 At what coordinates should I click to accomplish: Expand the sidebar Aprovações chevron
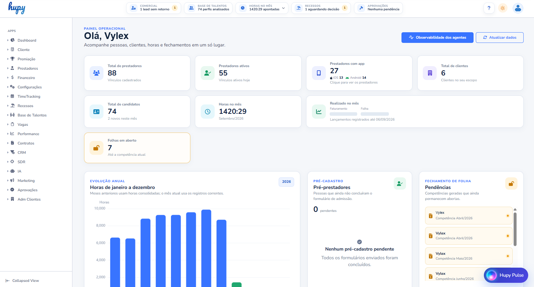pyautogui.click(x=8, y=190)
